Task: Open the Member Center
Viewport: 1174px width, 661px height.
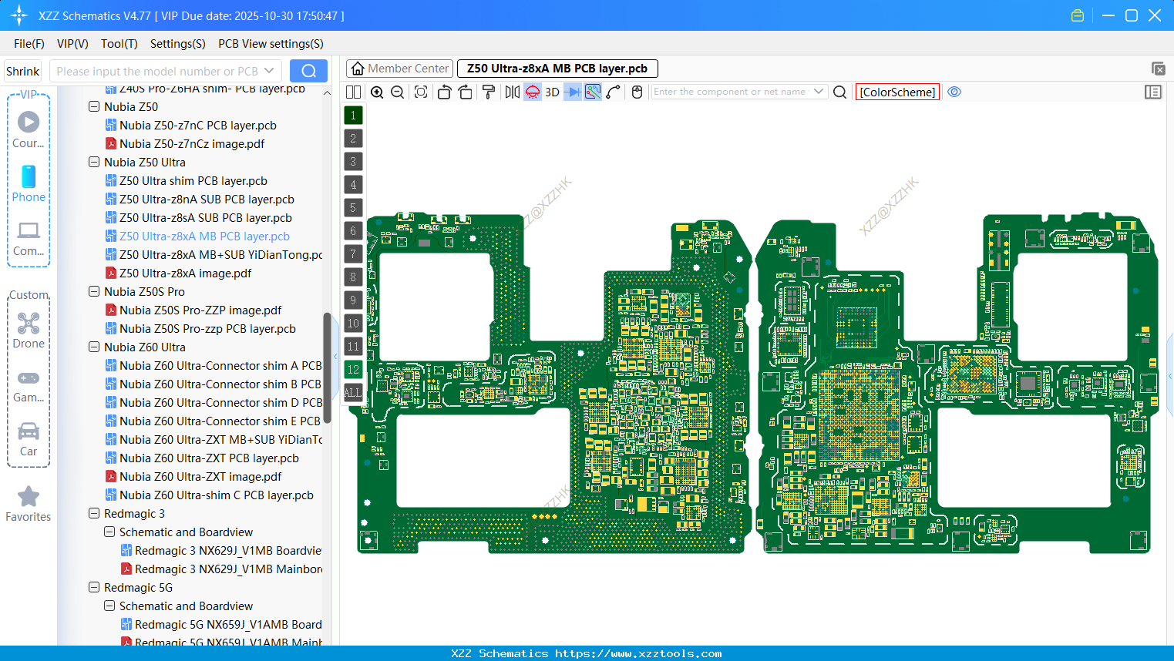Action: (x=399, y=69)
